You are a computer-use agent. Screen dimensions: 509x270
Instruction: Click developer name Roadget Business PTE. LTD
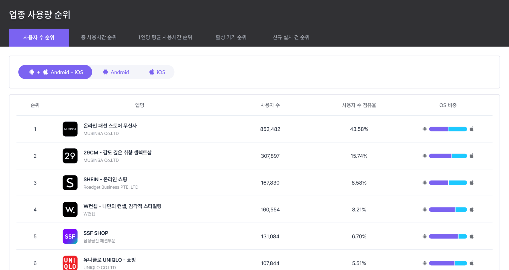pyautogui.click(x=111, y=187)
